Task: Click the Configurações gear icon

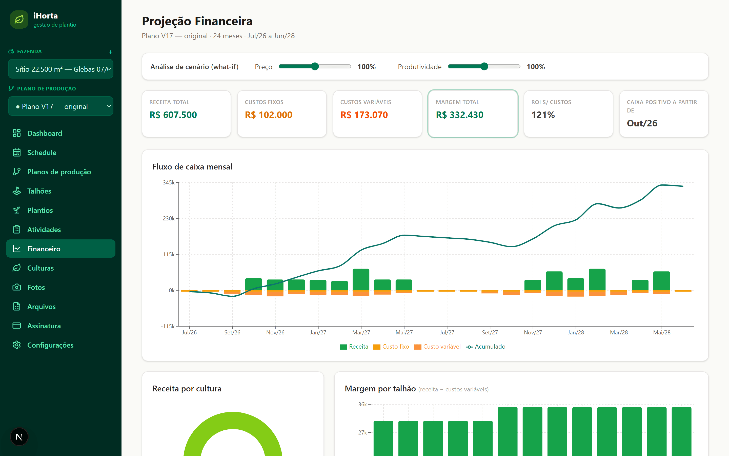Action: click(x=16, y=345)
